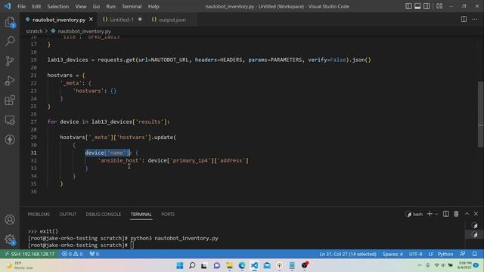The width and height of the screenshot is (484, 272).
Task: Open the Extensions view
Action: 10,100
